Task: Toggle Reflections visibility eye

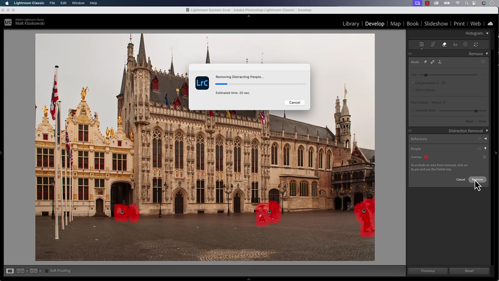Action: tap(479, 139)
